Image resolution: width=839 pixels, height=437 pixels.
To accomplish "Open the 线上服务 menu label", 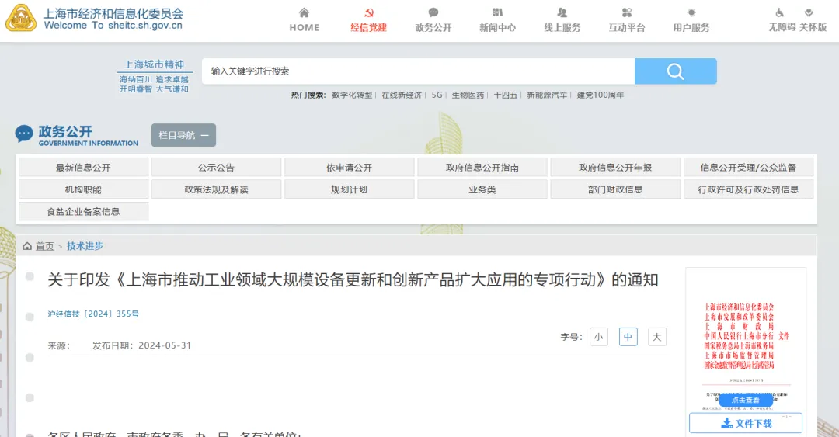I will click(562, 27).
